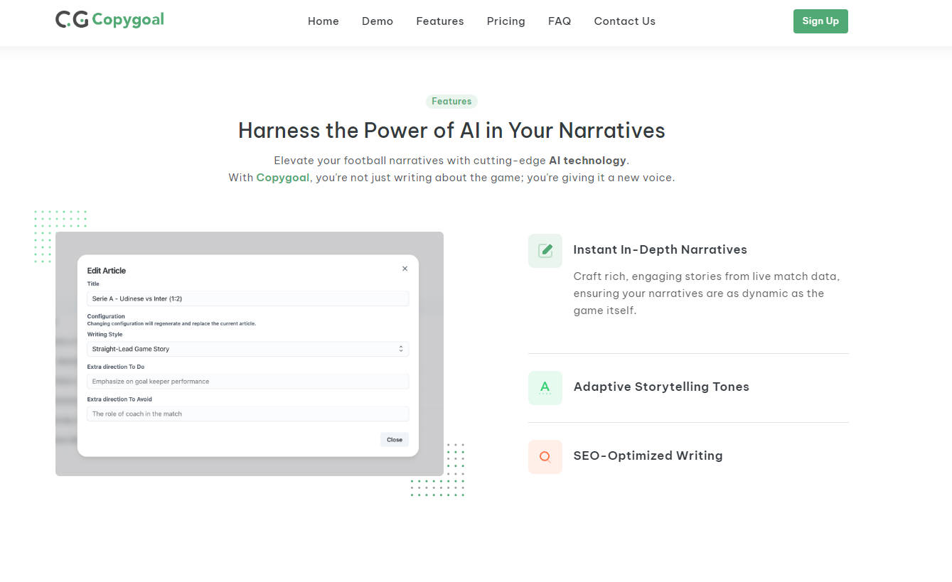
Task: Expand the Adaptive Storytelling Tones section
Action: tap(660, 387)
